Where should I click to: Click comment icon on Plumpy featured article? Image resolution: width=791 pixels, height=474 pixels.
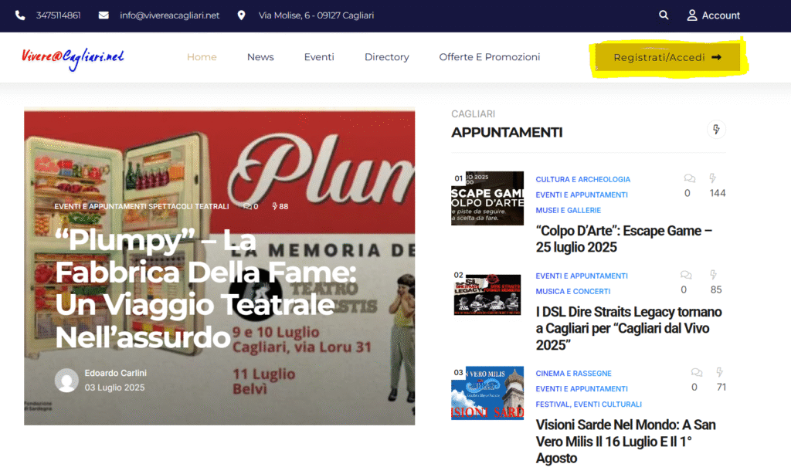(x=247, y=206)
